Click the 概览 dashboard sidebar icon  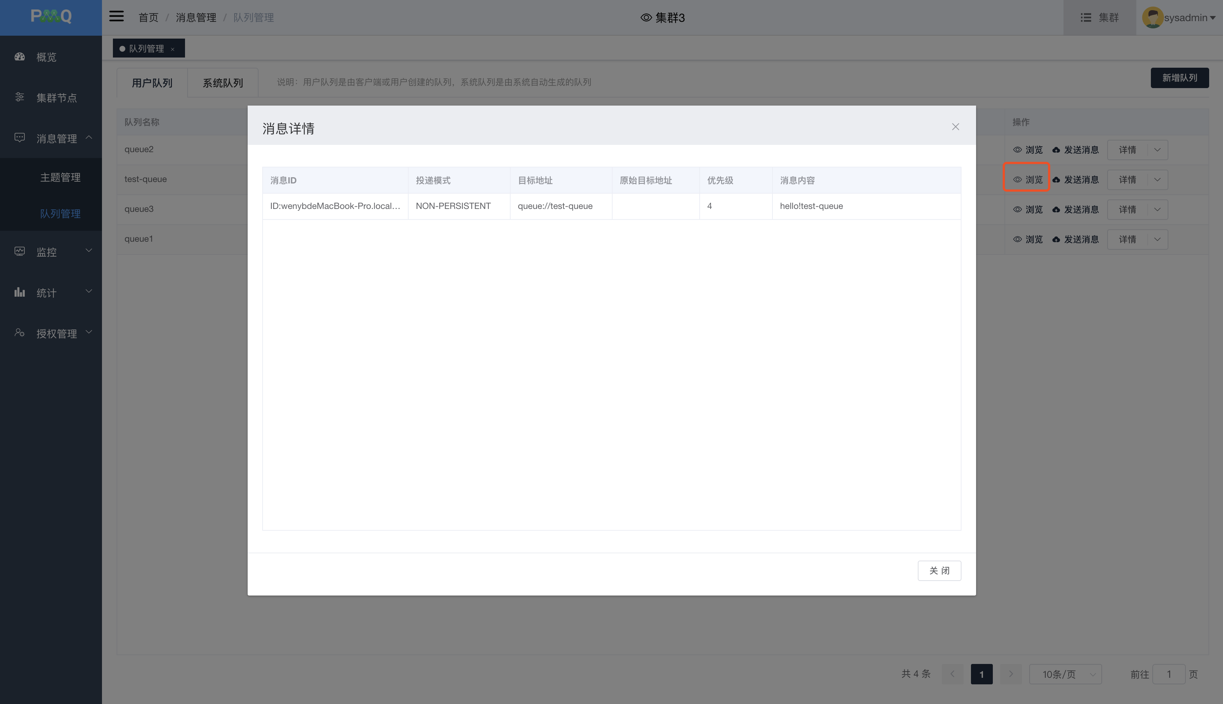tap(20, 56)
